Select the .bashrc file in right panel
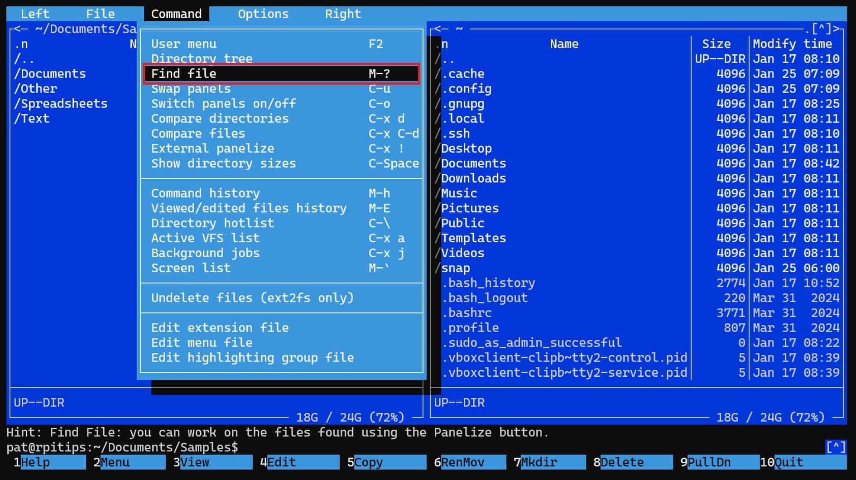 pyautogui.click(x=470, y=313)
